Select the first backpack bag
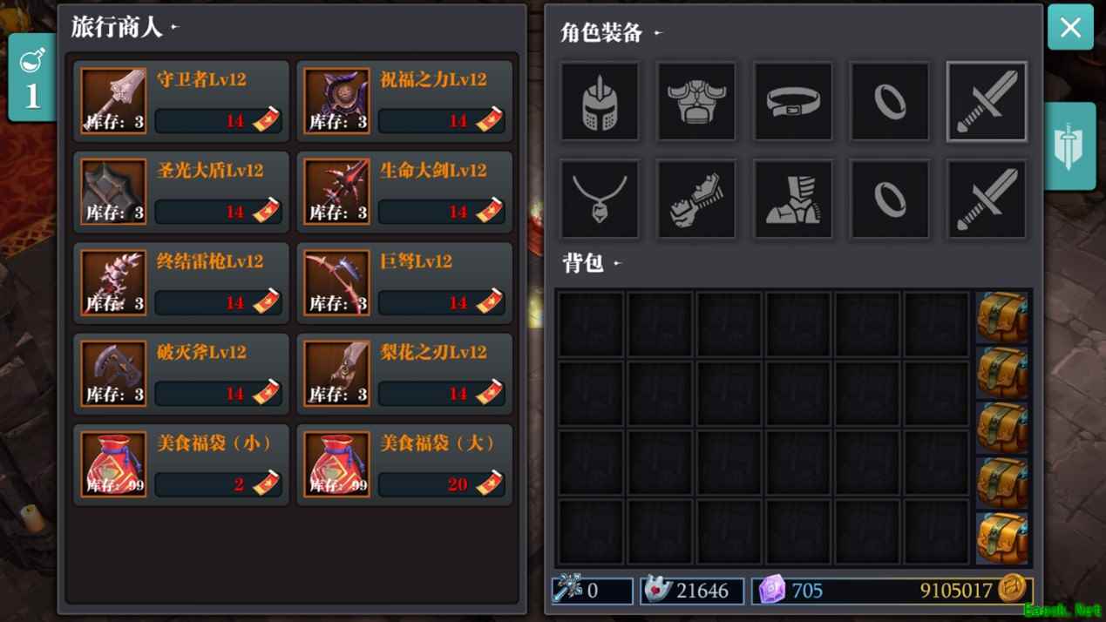This screenshot has height=622, width=1106. tap(1002, 317)
